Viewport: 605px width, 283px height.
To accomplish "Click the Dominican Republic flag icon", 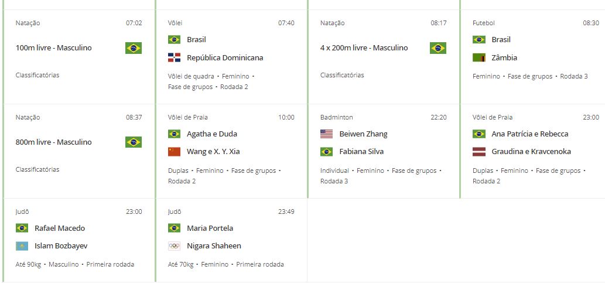I will click(174, 58).
